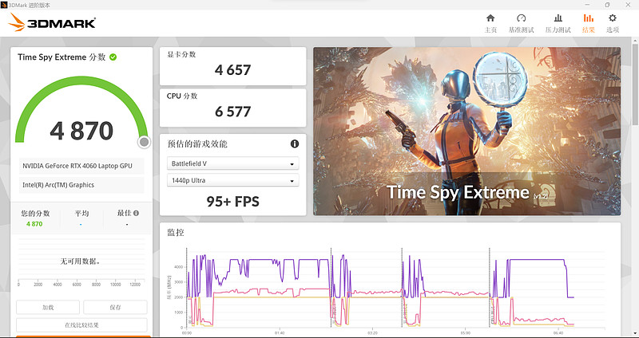639x338 pixels.
Task: Click the CPU score 6 577
Action: pos(232,112)
